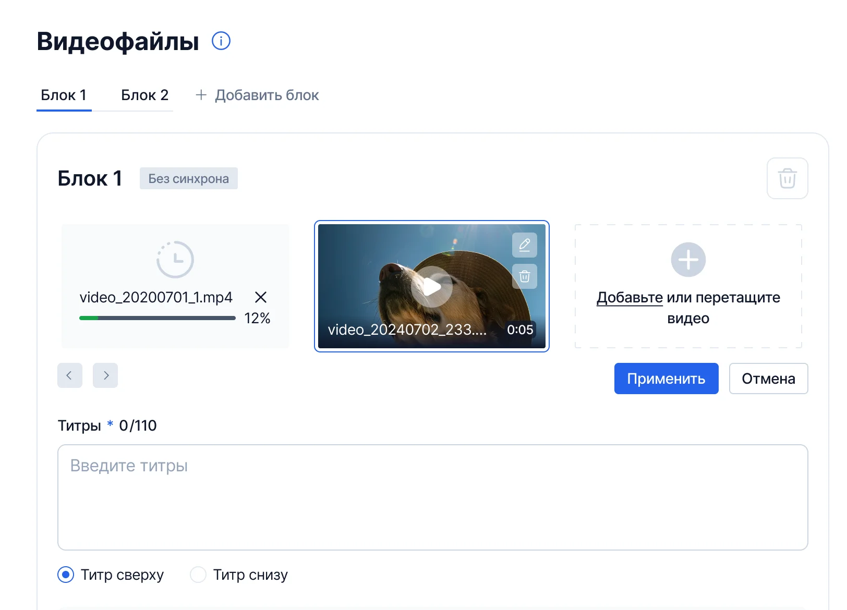Image resolution: width=847 pixels, height=610 pixels.
Task: Click the upload progress bar at 12%
Action: tap(158, 318)
